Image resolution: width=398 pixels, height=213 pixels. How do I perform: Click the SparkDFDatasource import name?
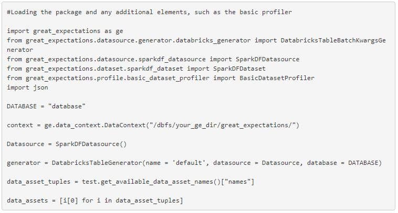[268, 59]
